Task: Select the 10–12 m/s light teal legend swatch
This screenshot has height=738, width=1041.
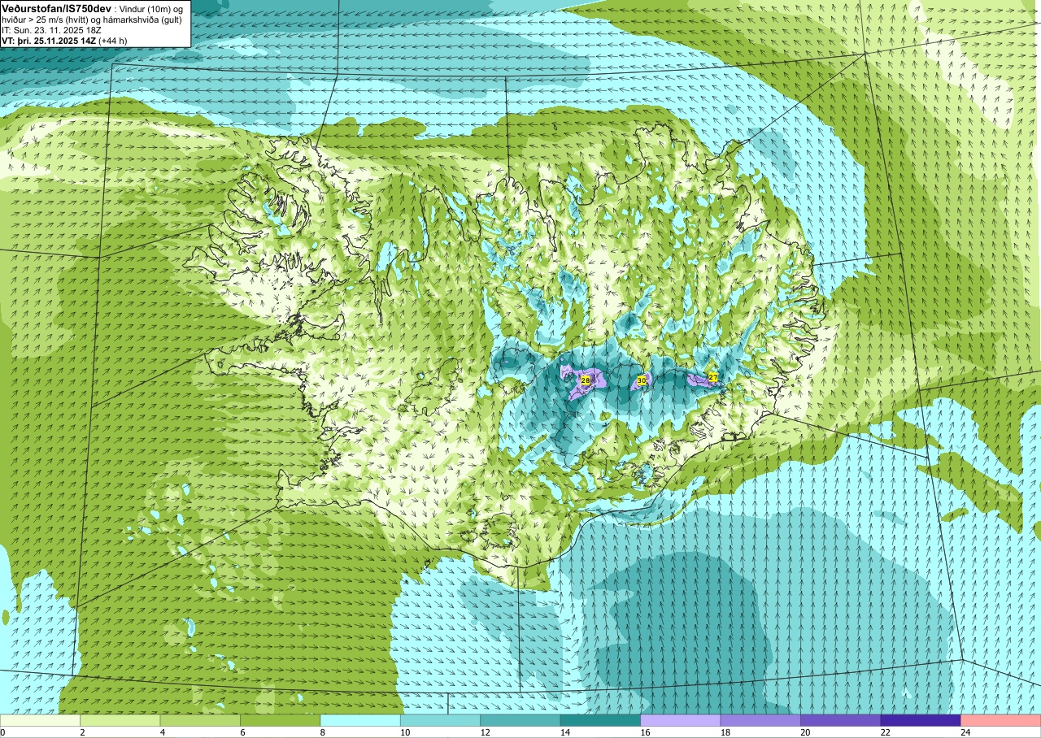Action: (x=440, y=720)
